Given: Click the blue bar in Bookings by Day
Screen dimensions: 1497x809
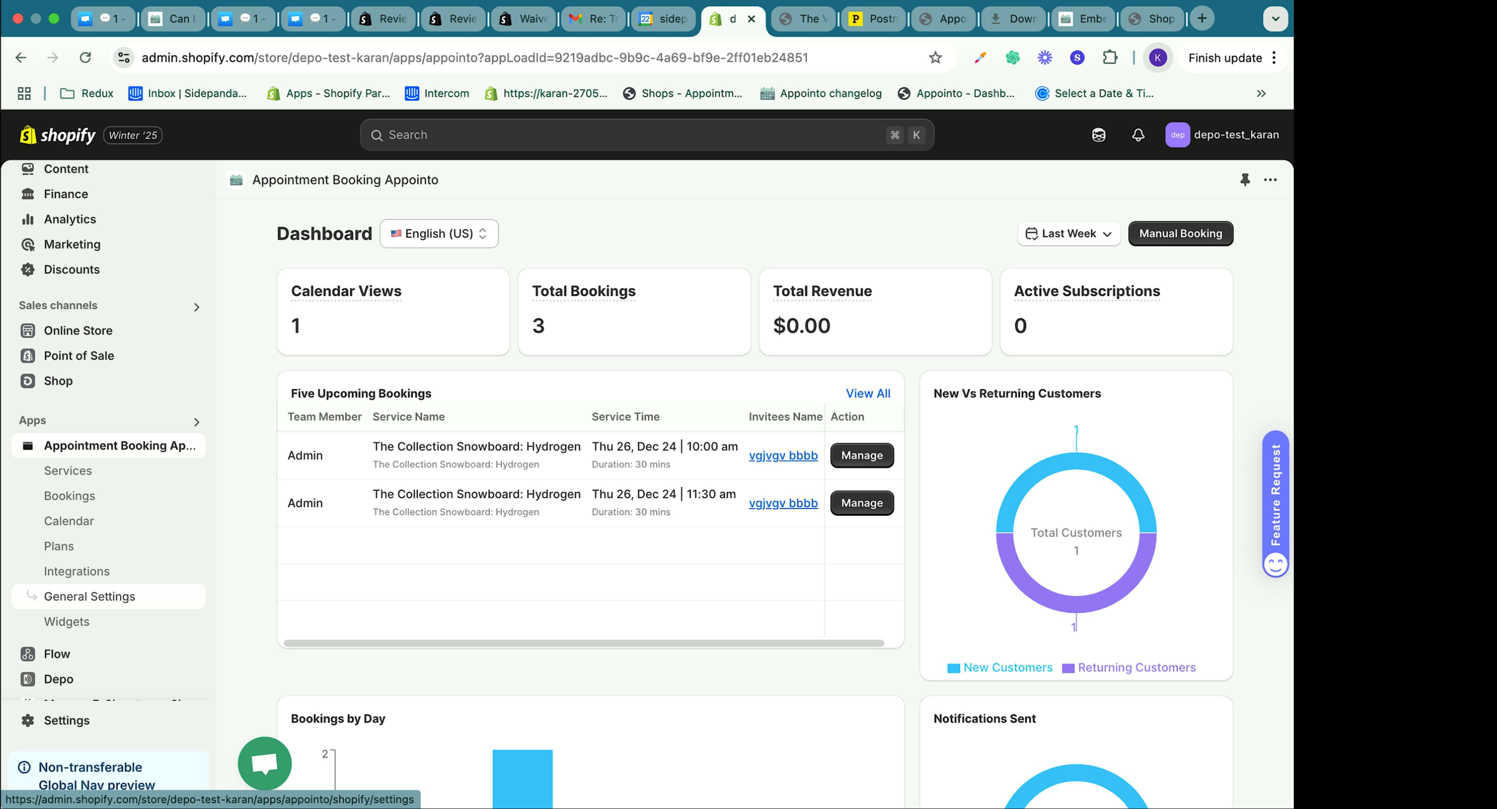Looking at the screenshot, I should (522, 779).
